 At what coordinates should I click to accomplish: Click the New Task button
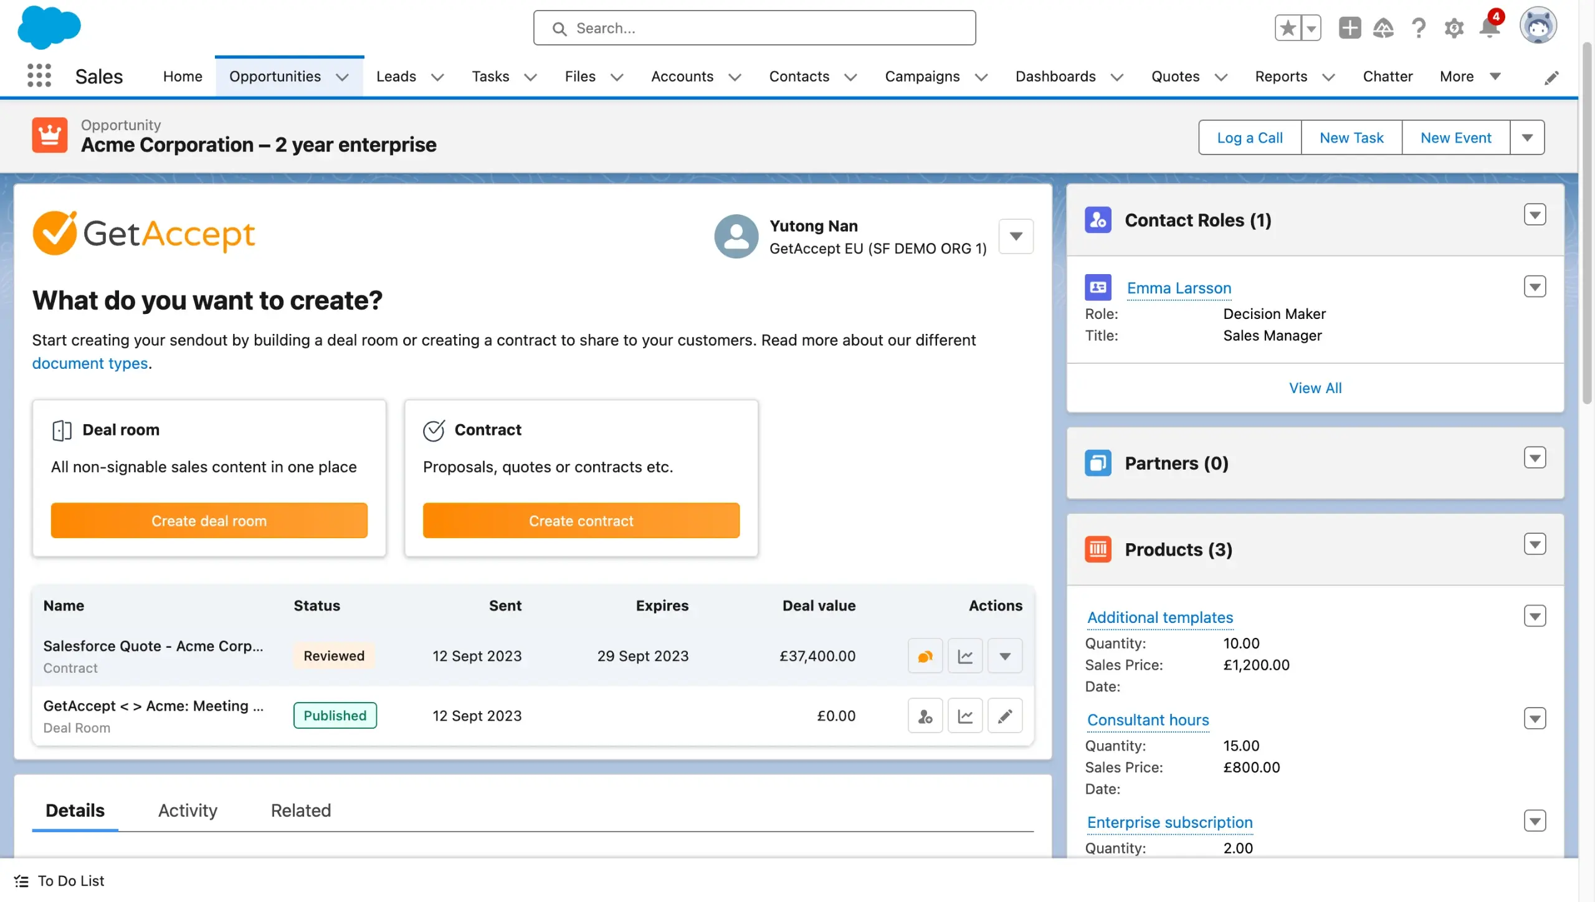(x=1351, y=137)
